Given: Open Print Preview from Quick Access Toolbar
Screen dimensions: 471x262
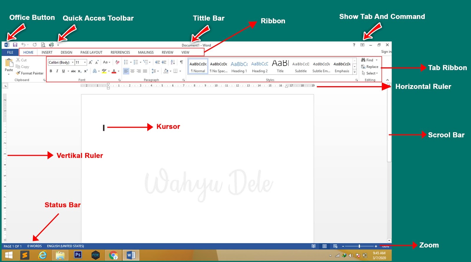Looking at the screenshot, I should (x=43, y=45).
